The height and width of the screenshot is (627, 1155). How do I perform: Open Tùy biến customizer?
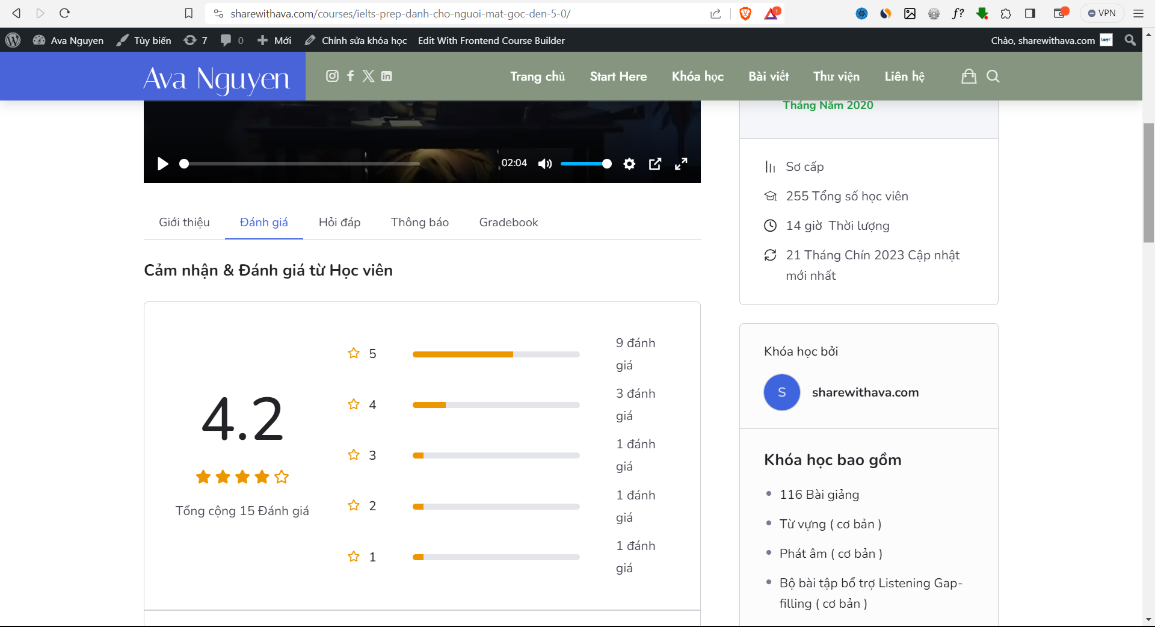pos(144,40)
